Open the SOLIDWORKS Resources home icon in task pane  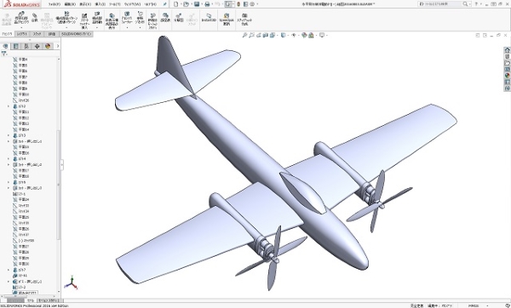[507, 50]
